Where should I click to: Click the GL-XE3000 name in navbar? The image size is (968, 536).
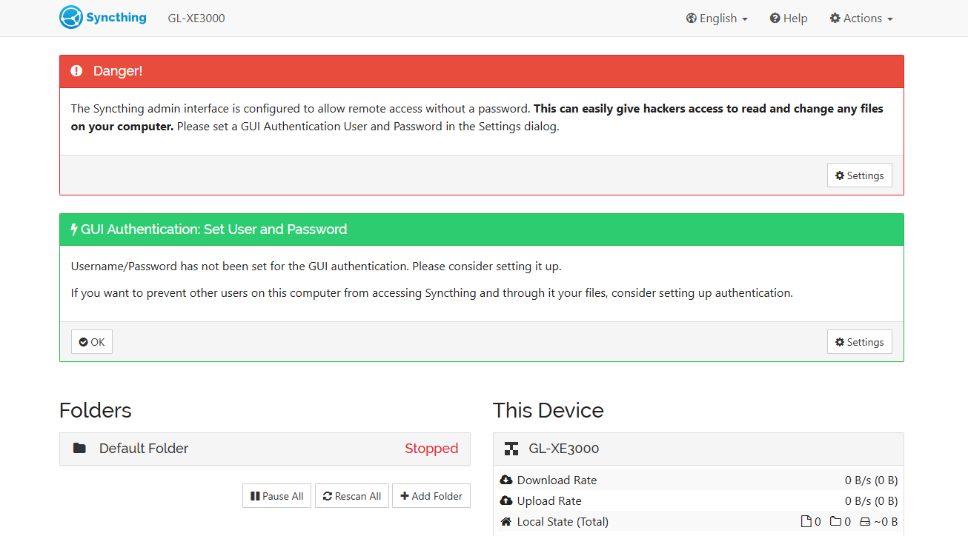pyautogui.click(x=196, y=19)
